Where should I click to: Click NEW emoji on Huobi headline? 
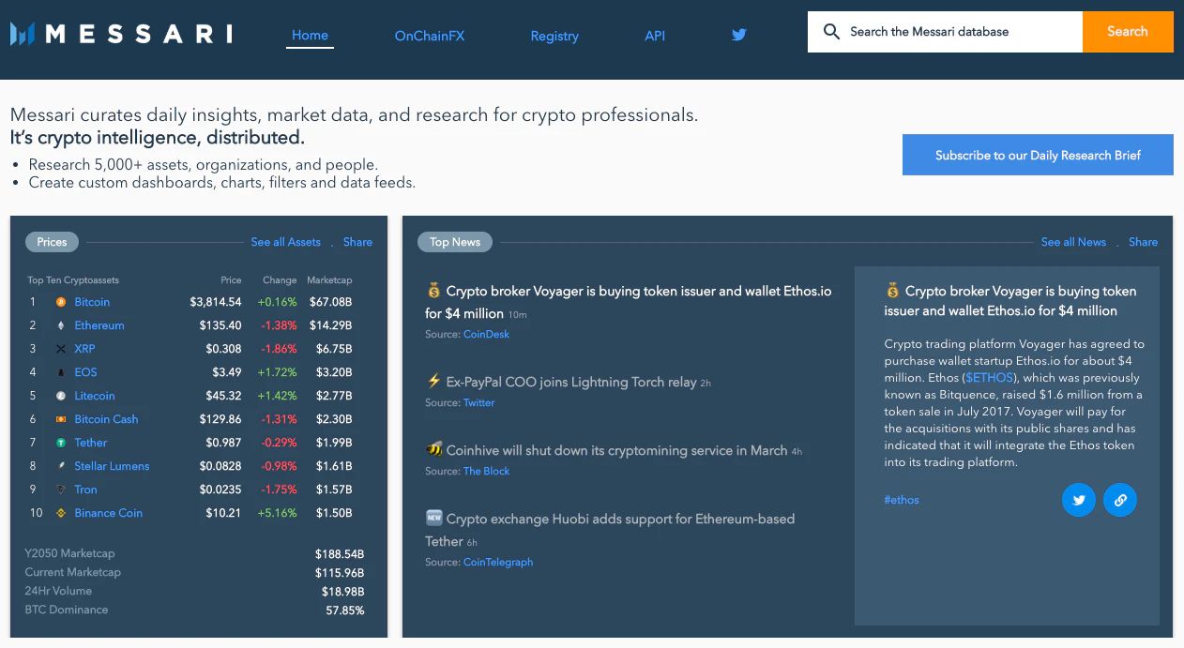(x=433, y=518)
